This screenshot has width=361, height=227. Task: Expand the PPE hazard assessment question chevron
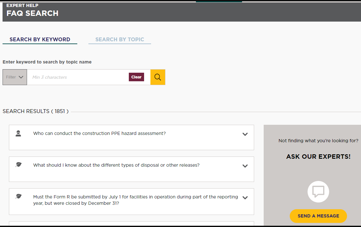pos(245,134)
